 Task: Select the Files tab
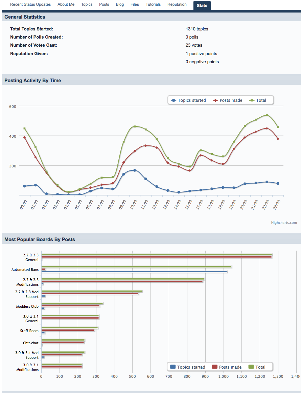pyautogui.click(x=135, y=4)
